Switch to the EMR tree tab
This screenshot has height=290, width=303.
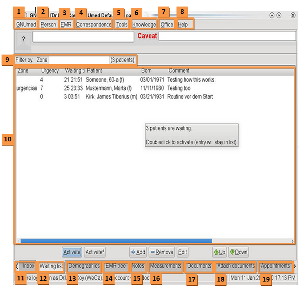coord(115,266)
